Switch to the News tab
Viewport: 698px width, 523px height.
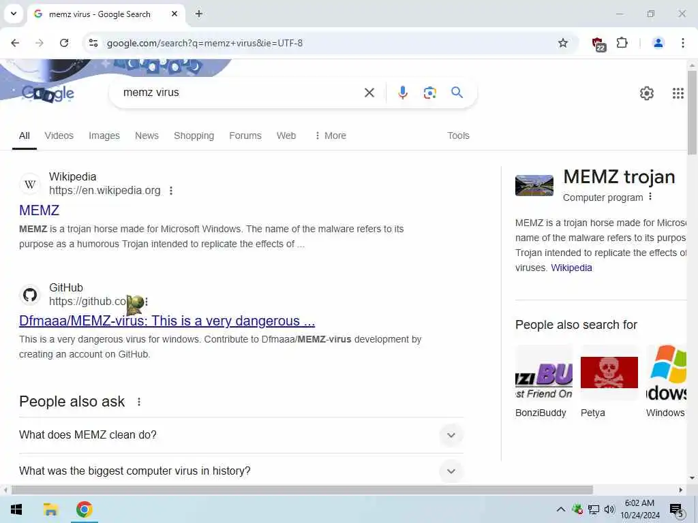147,136
